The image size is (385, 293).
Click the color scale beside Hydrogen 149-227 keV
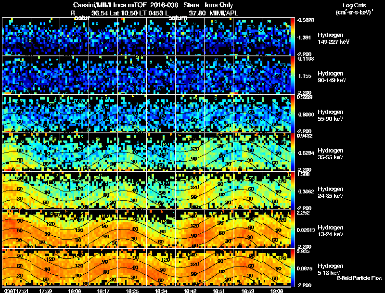point(293,37)
